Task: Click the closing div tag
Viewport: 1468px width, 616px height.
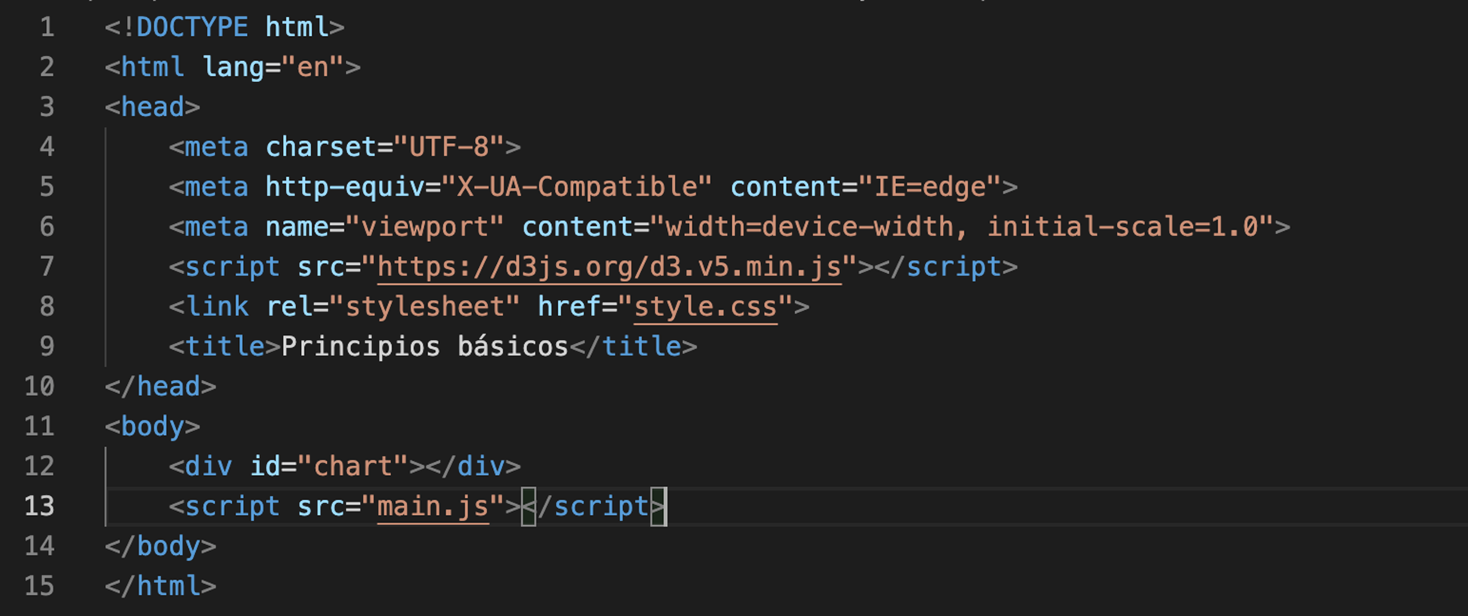Action: (x=473, y=467)
